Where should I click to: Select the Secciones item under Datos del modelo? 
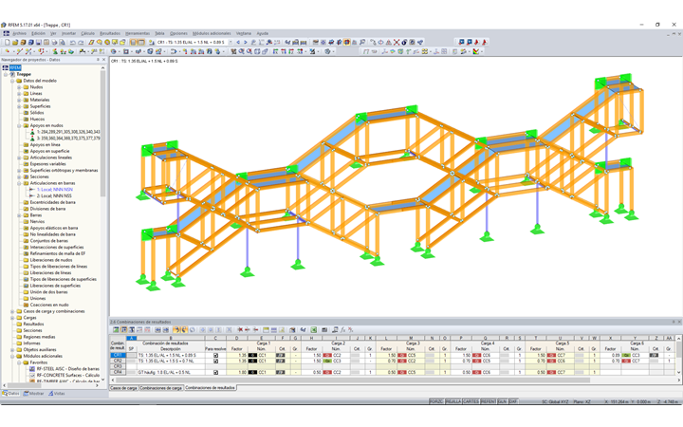[x=39, y=176]
